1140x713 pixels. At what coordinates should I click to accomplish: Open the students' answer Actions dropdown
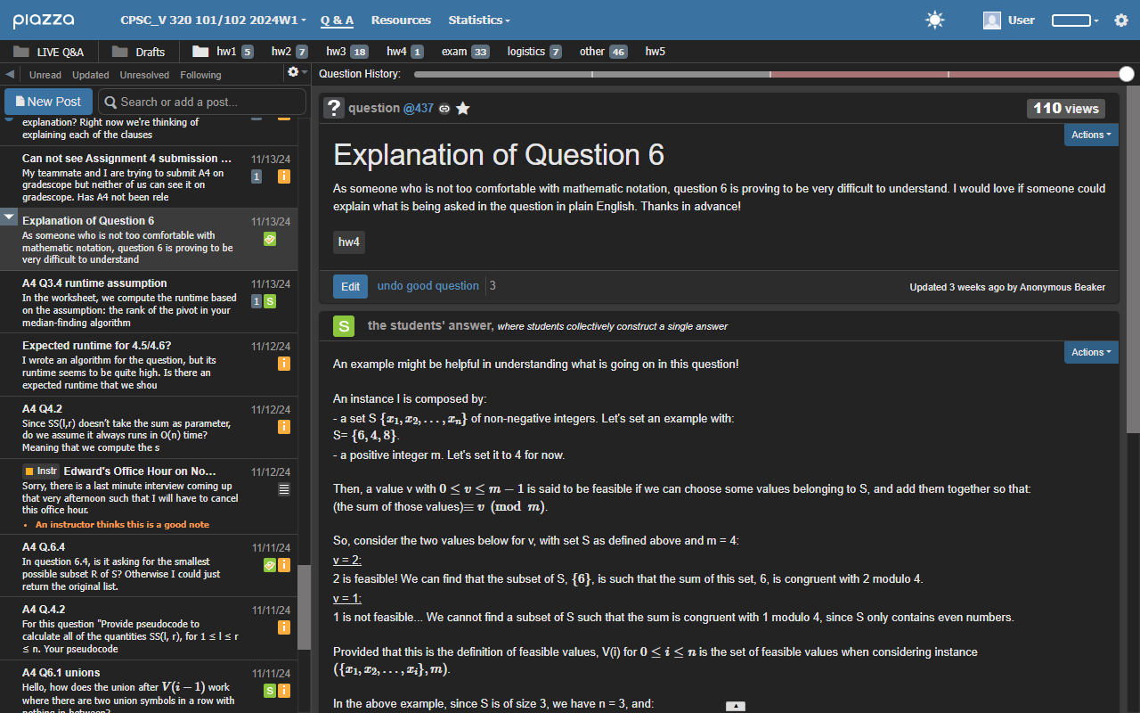1091,352
